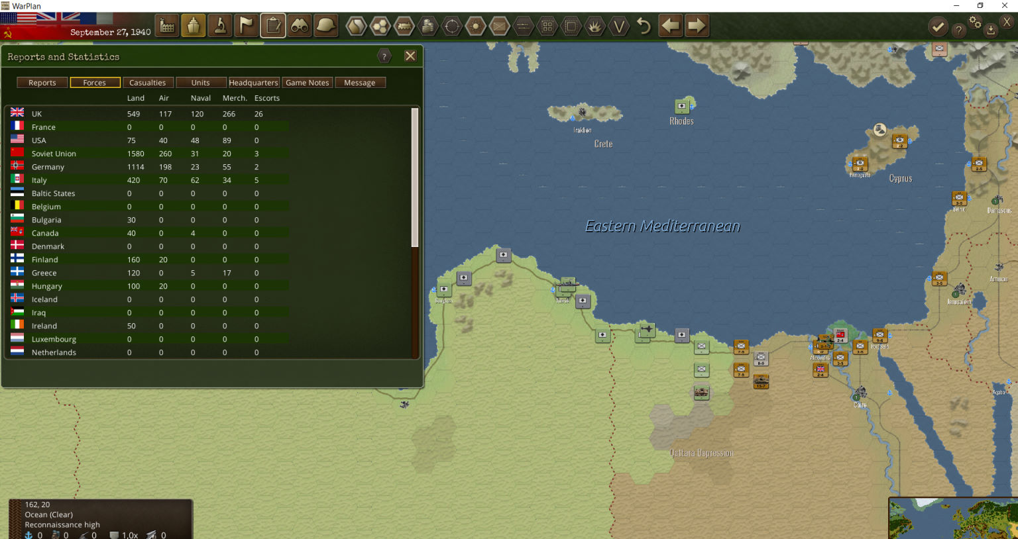Click the clipboard reports icon
The height and width of the screenshot is (539, 1018).
point(273,26)
